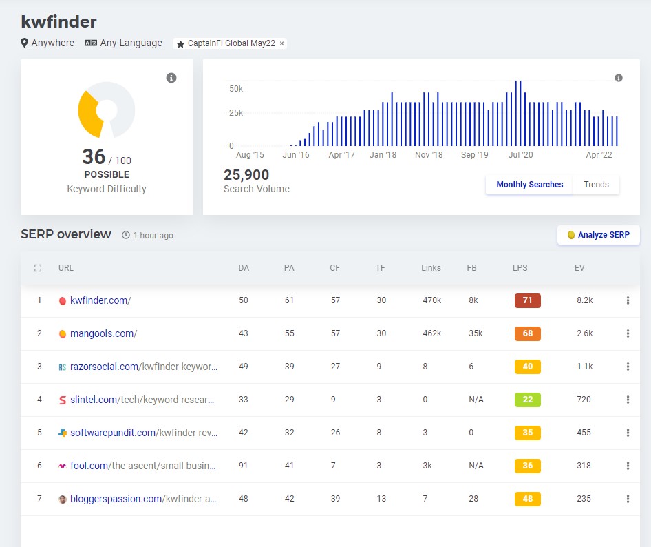
Task: Open softwarepundit.com kwfinder-review link
Action: (x=144, y=433)
